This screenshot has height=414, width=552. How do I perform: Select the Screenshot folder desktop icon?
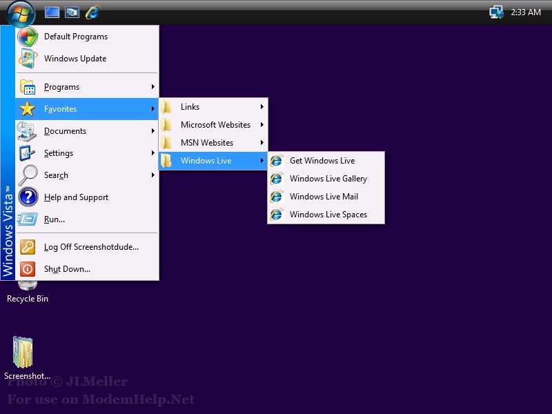[23, 352]
